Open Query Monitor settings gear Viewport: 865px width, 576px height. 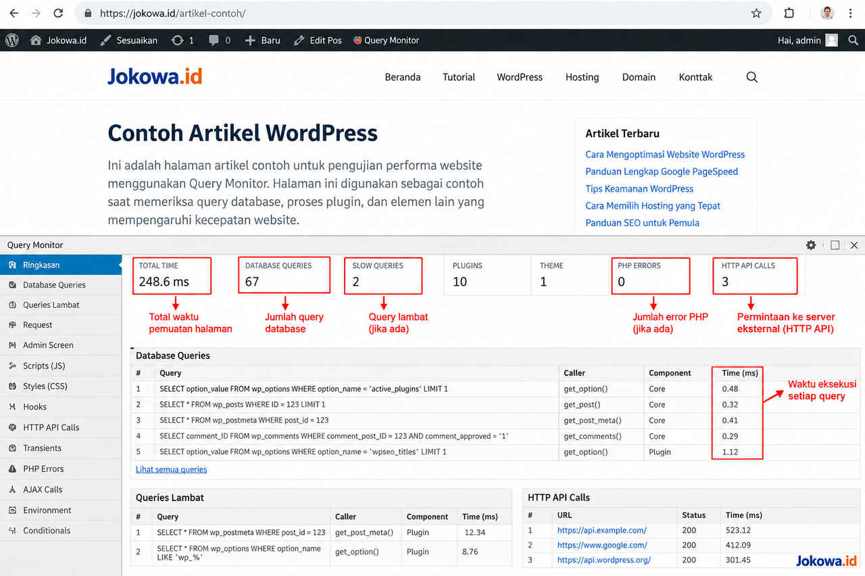811,245
